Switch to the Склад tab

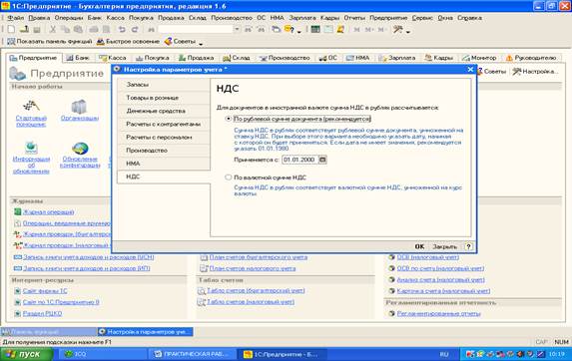click(x=237, y=58)
